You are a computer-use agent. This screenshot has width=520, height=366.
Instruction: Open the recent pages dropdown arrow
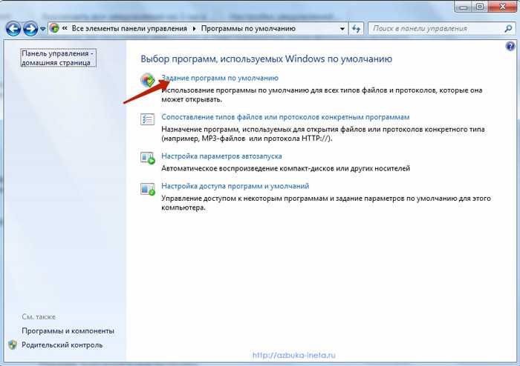[43, 29]
